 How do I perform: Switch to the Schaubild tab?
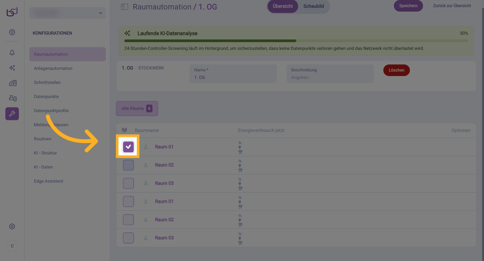[313, 6]
